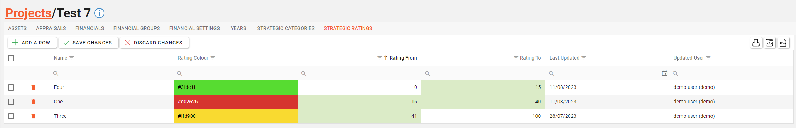Image resolution: width=796 pixels, height=128 pixels.
Task: Click the Name column search field
Action: [111, 73]
